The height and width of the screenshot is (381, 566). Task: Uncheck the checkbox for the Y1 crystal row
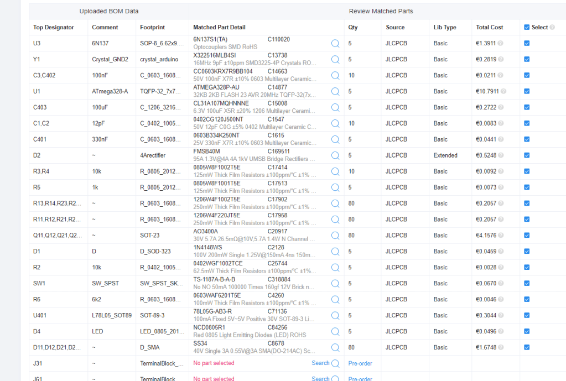(526, 59)
